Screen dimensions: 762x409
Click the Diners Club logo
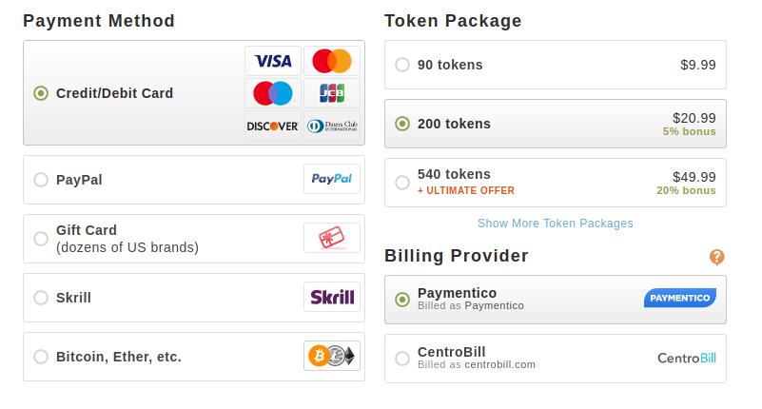pos(332,126)
